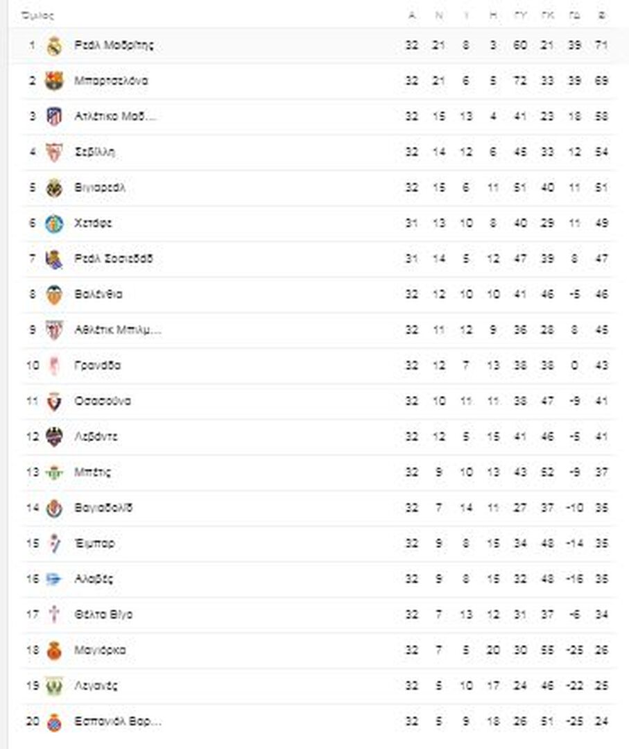The image size is (629, 749).
Task: Click the Villarreal yellow crest
Action: pos(54,188)
